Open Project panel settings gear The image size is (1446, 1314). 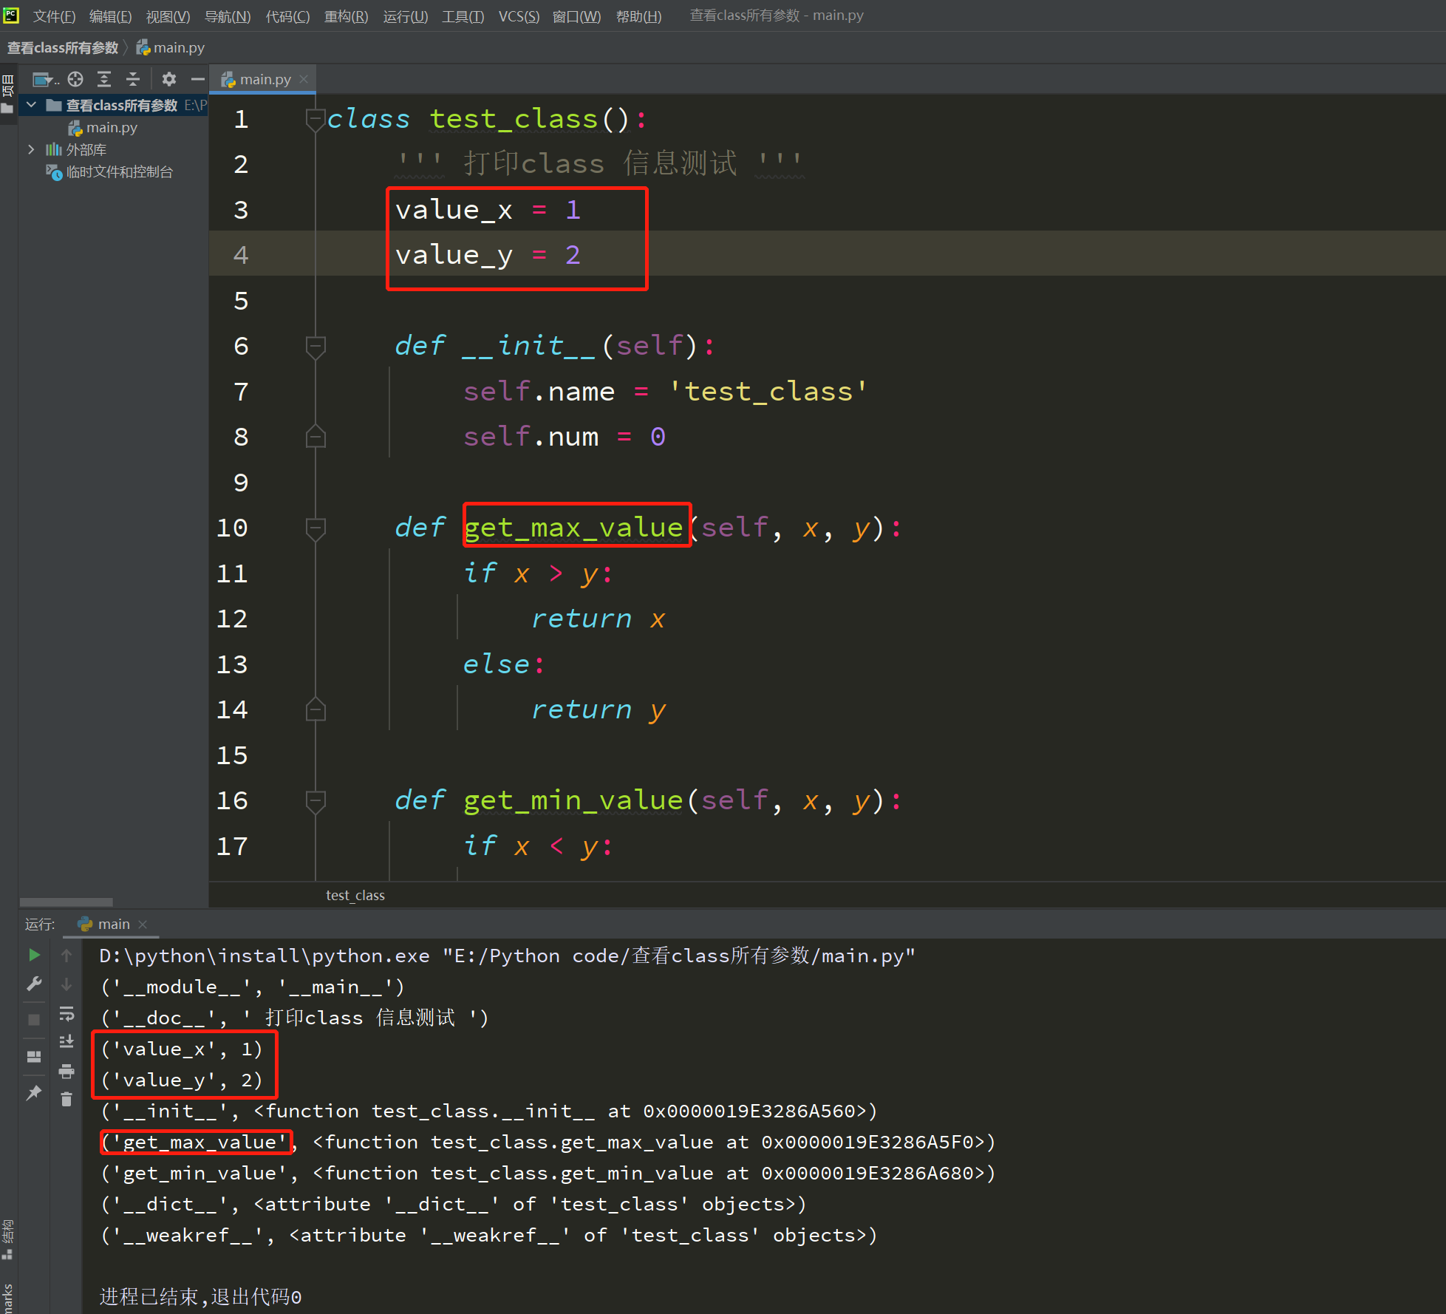click(x=169, y=79)
